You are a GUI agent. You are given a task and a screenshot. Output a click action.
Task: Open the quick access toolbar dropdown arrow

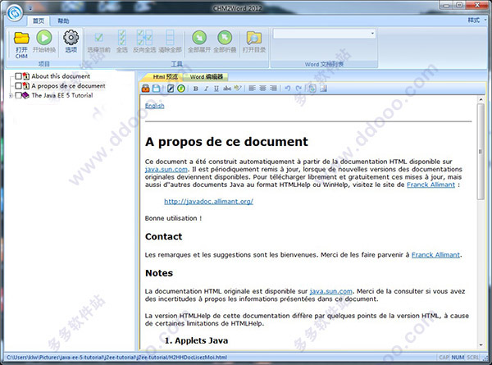pyautogui.click(x=30, y=8)
